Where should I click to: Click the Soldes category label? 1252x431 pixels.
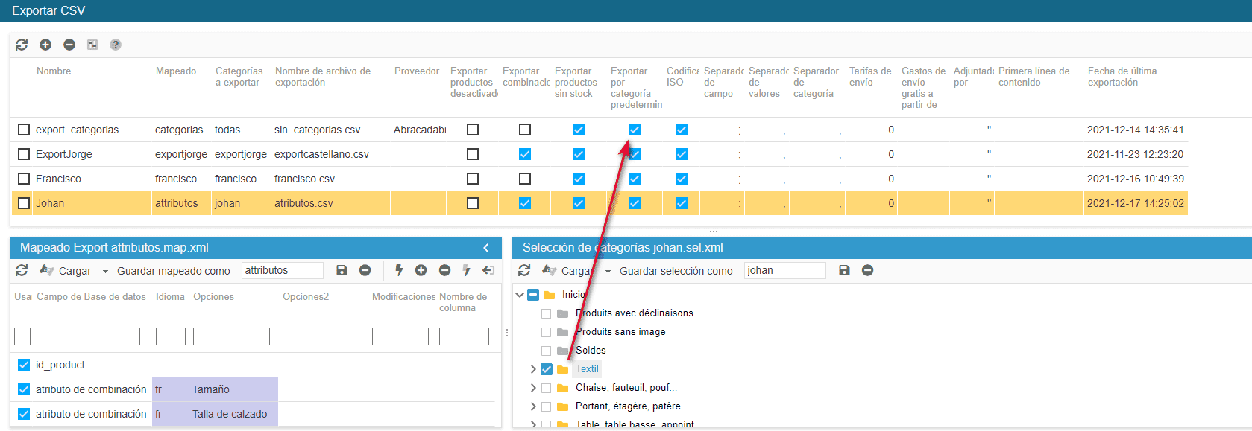point(591,351)
